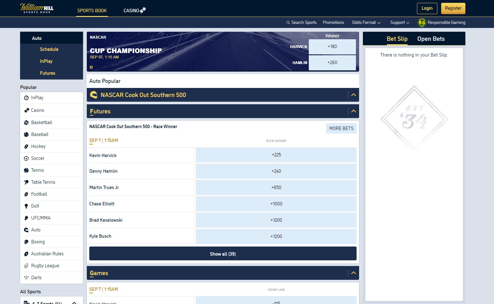Image resolution: width=494 pixels, height=304 pixels.
Task: Select the banner carousel indicator dot
Action: [x=91, y=67]
